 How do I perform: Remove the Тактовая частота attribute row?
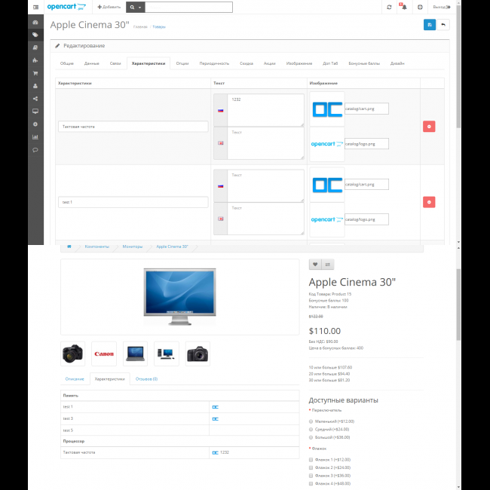point(429,127)
